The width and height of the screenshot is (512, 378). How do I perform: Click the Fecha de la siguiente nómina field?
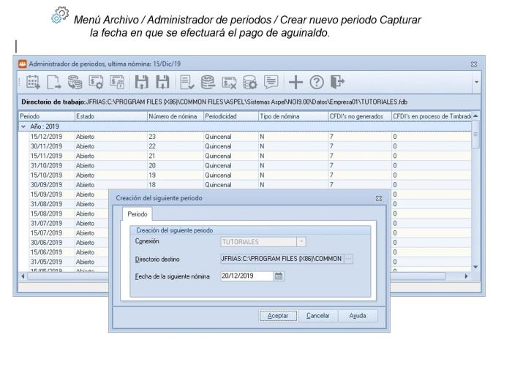246,276
